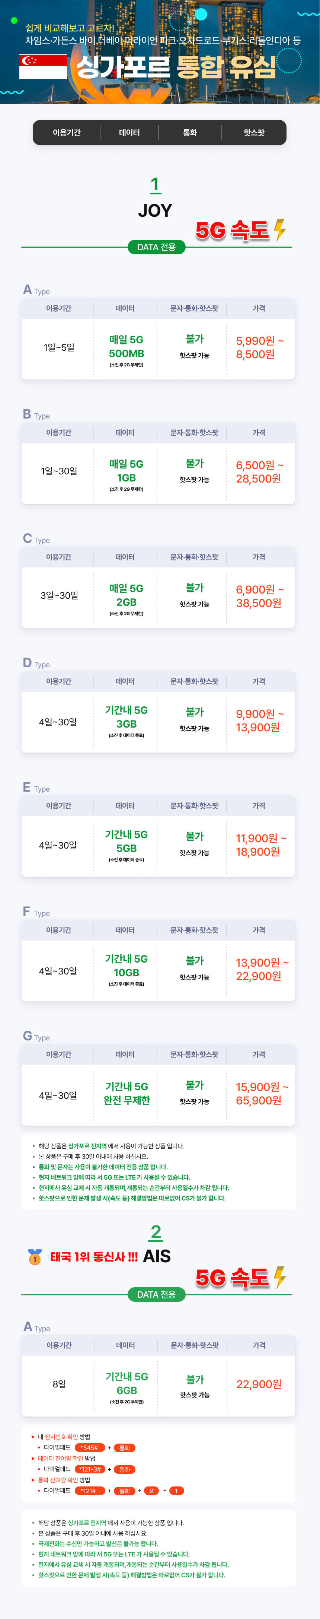
Task: Click the red 5G 속도 graphic near JOY
Action: pos(232,230)
